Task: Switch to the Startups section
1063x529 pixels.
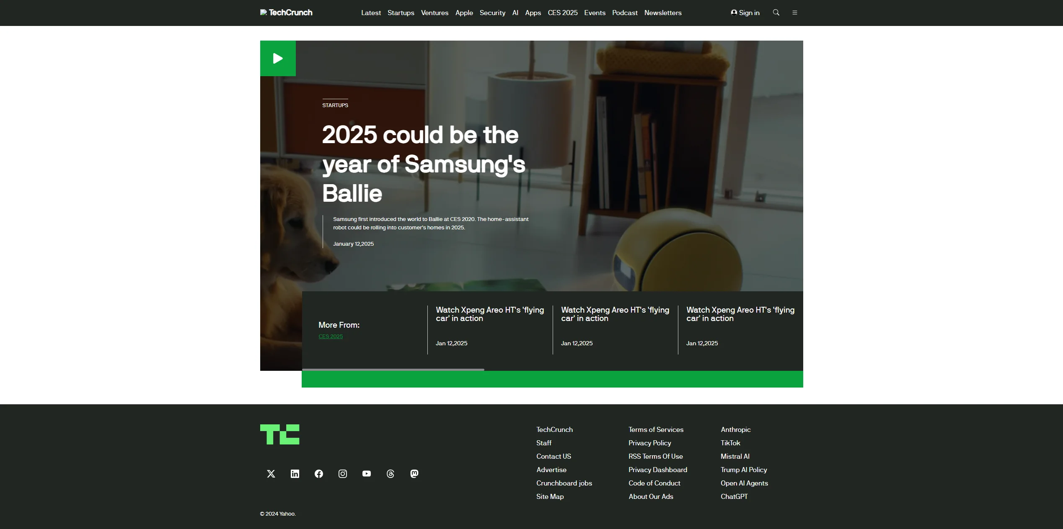Action: 401,13
